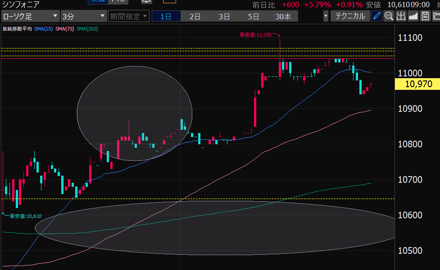
Task: Click the 出 volume display icon
Action: tap(401, 17)
